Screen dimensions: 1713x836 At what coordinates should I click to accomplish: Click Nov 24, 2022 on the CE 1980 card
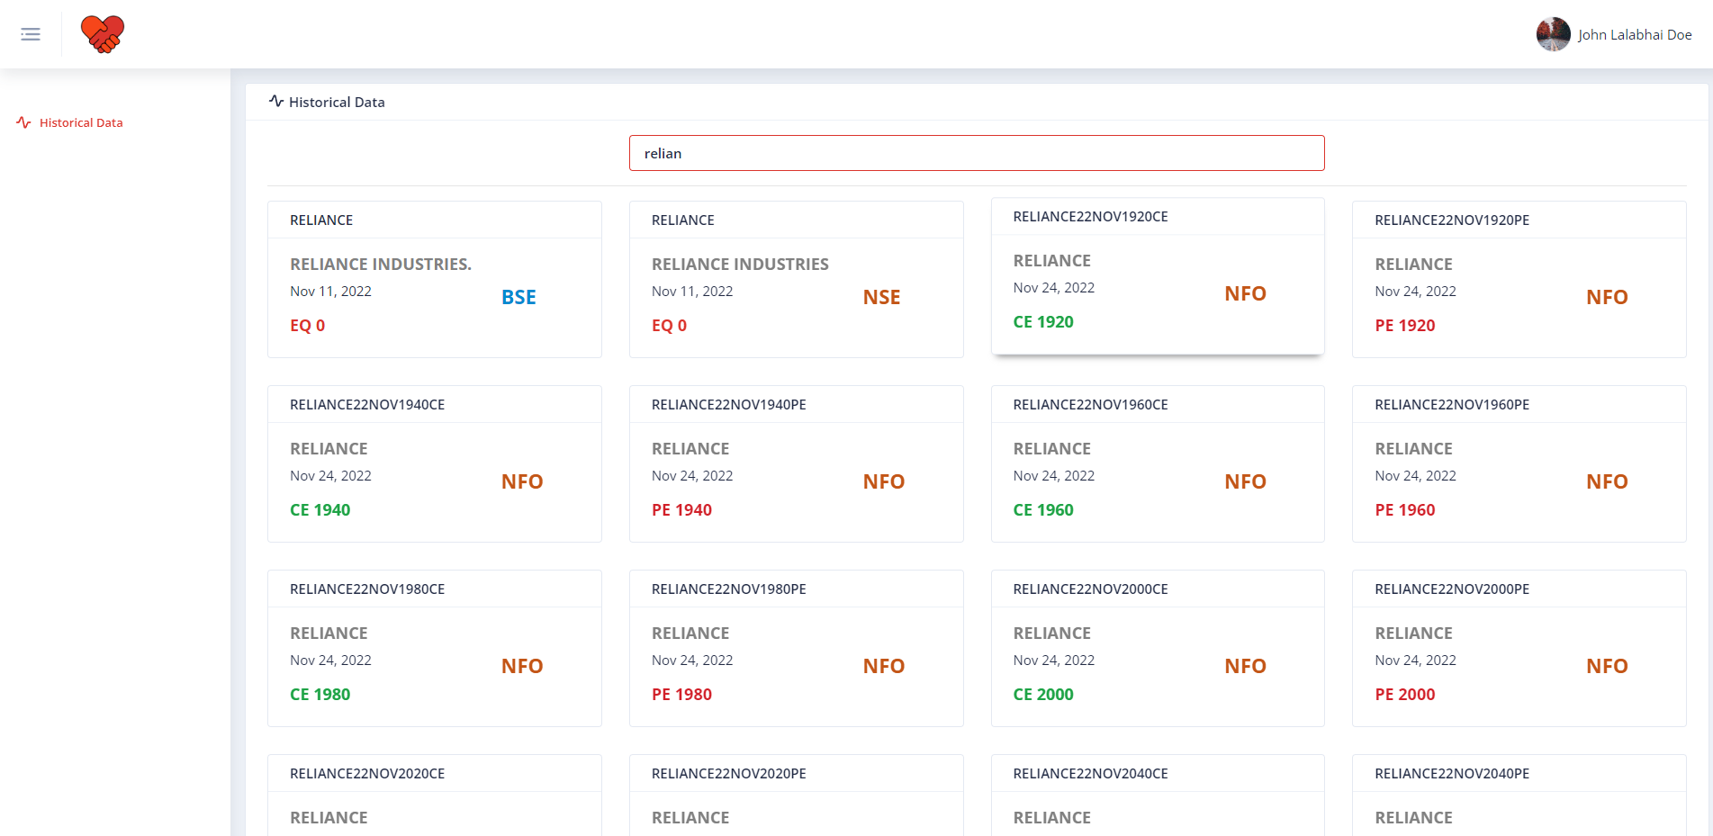(330, 661)
